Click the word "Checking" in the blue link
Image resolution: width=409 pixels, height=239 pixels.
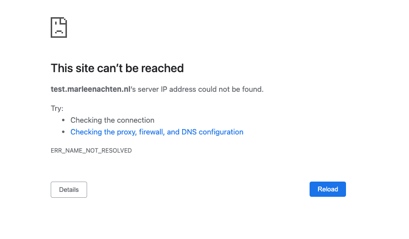[x=86, y=132]
